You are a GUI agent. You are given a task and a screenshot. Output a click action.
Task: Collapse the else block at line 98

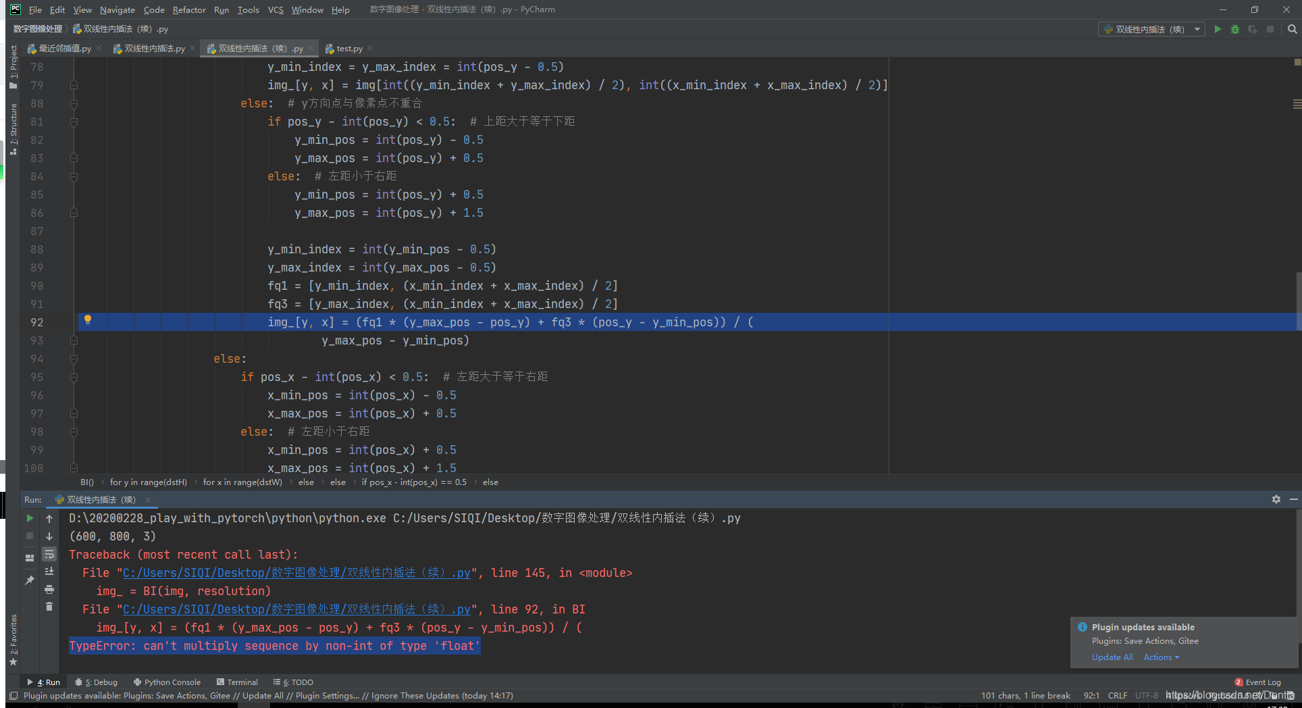click(74, 432)
